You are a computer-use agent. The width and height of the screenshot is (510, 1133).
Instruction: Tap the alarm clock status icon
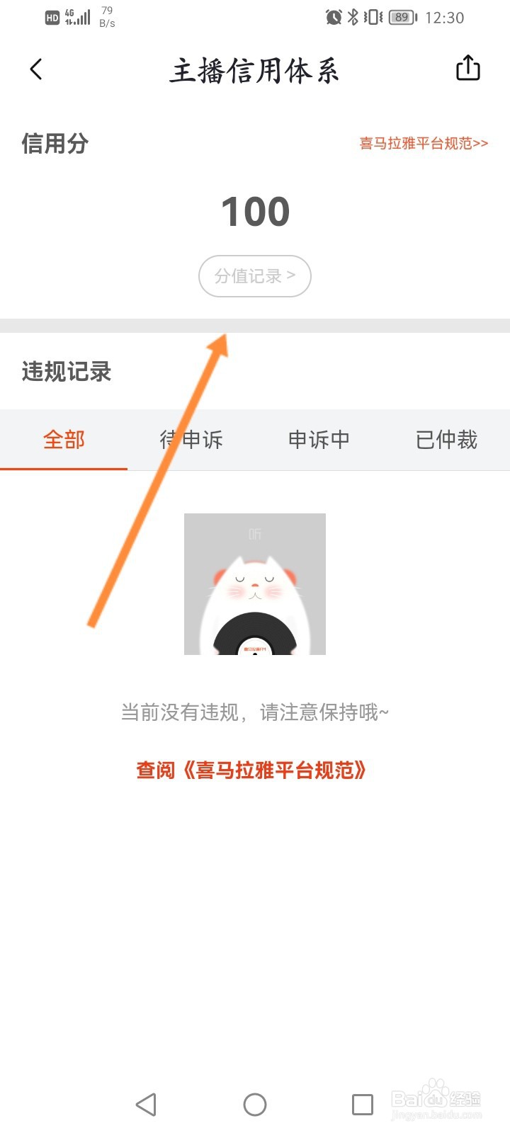[x=334, y=17]
